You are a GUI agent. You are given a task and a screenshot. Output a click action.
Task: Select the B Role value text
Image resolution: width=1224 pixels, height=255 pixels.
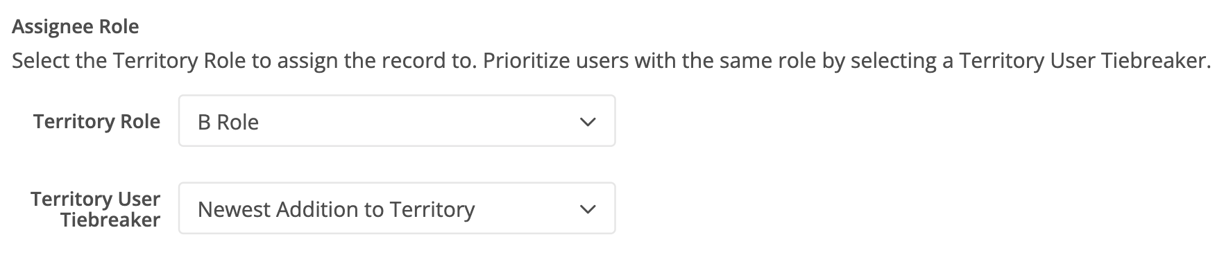(x=228, y=122)
